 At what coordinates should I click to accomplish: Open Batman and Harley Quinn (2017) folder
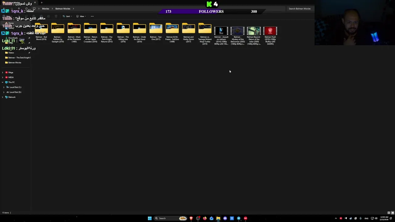point(189,33)
